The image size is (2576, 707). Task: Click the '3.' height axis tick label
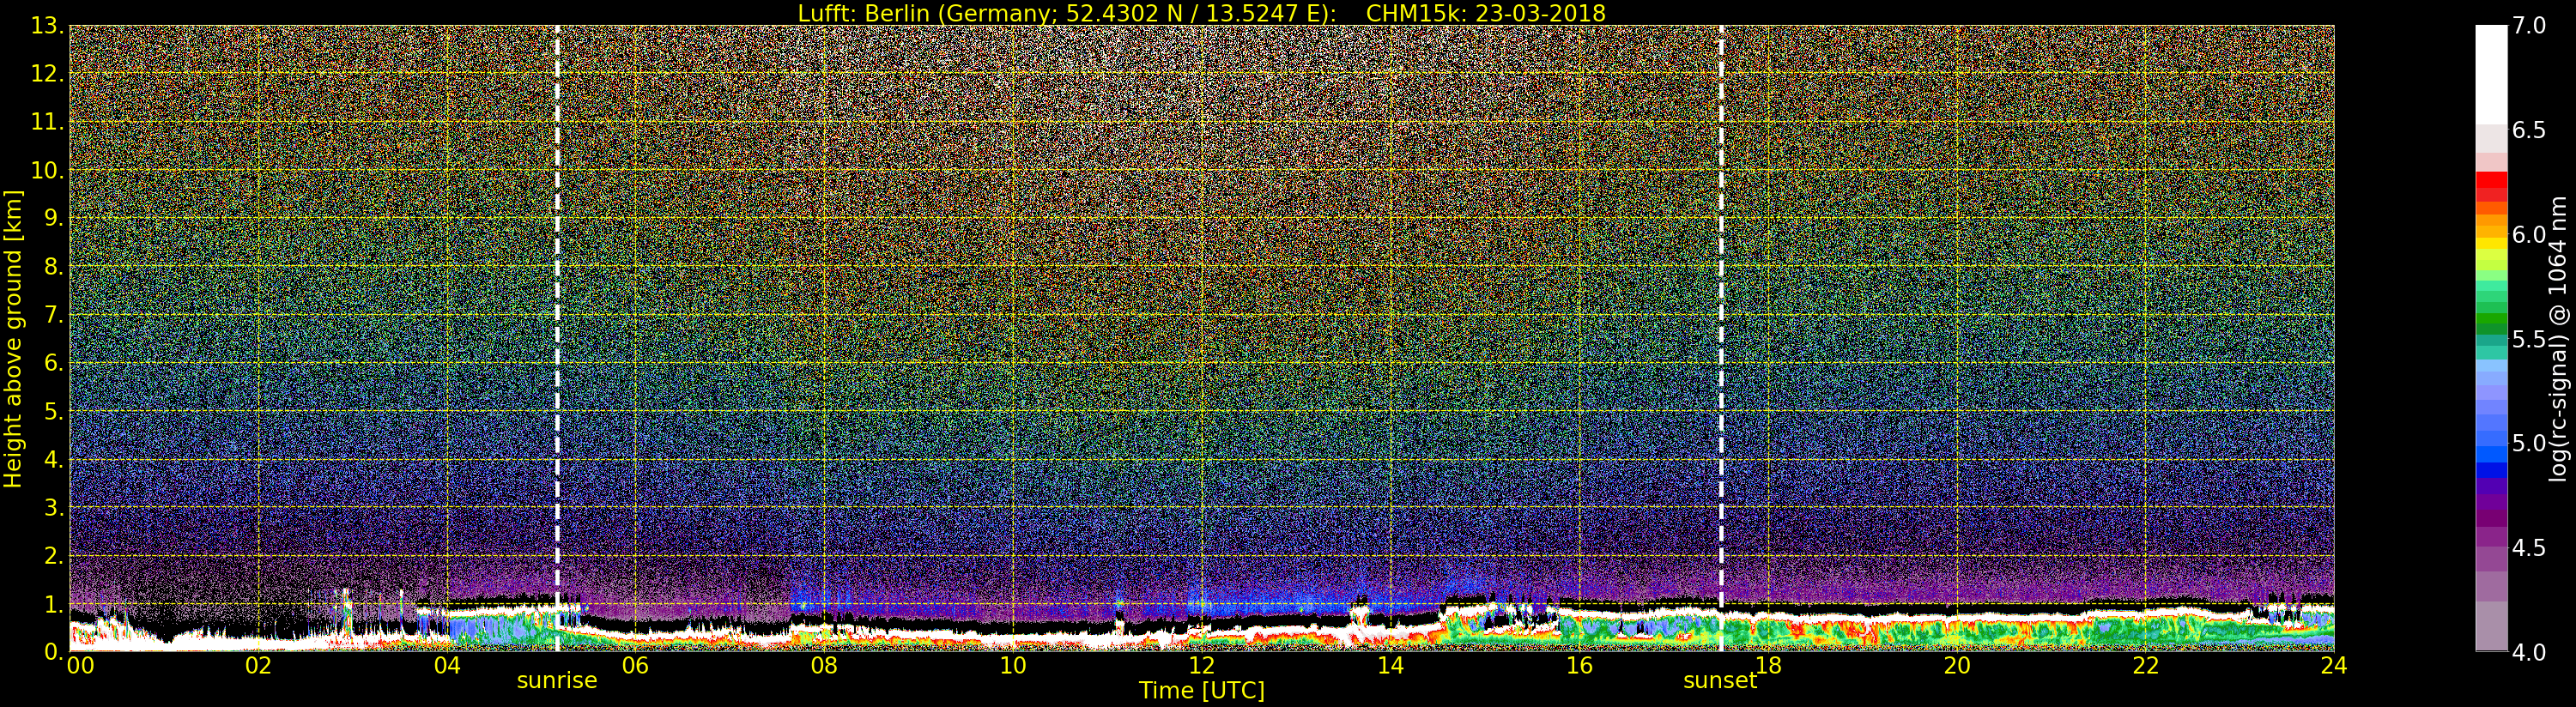coord(53,507)
